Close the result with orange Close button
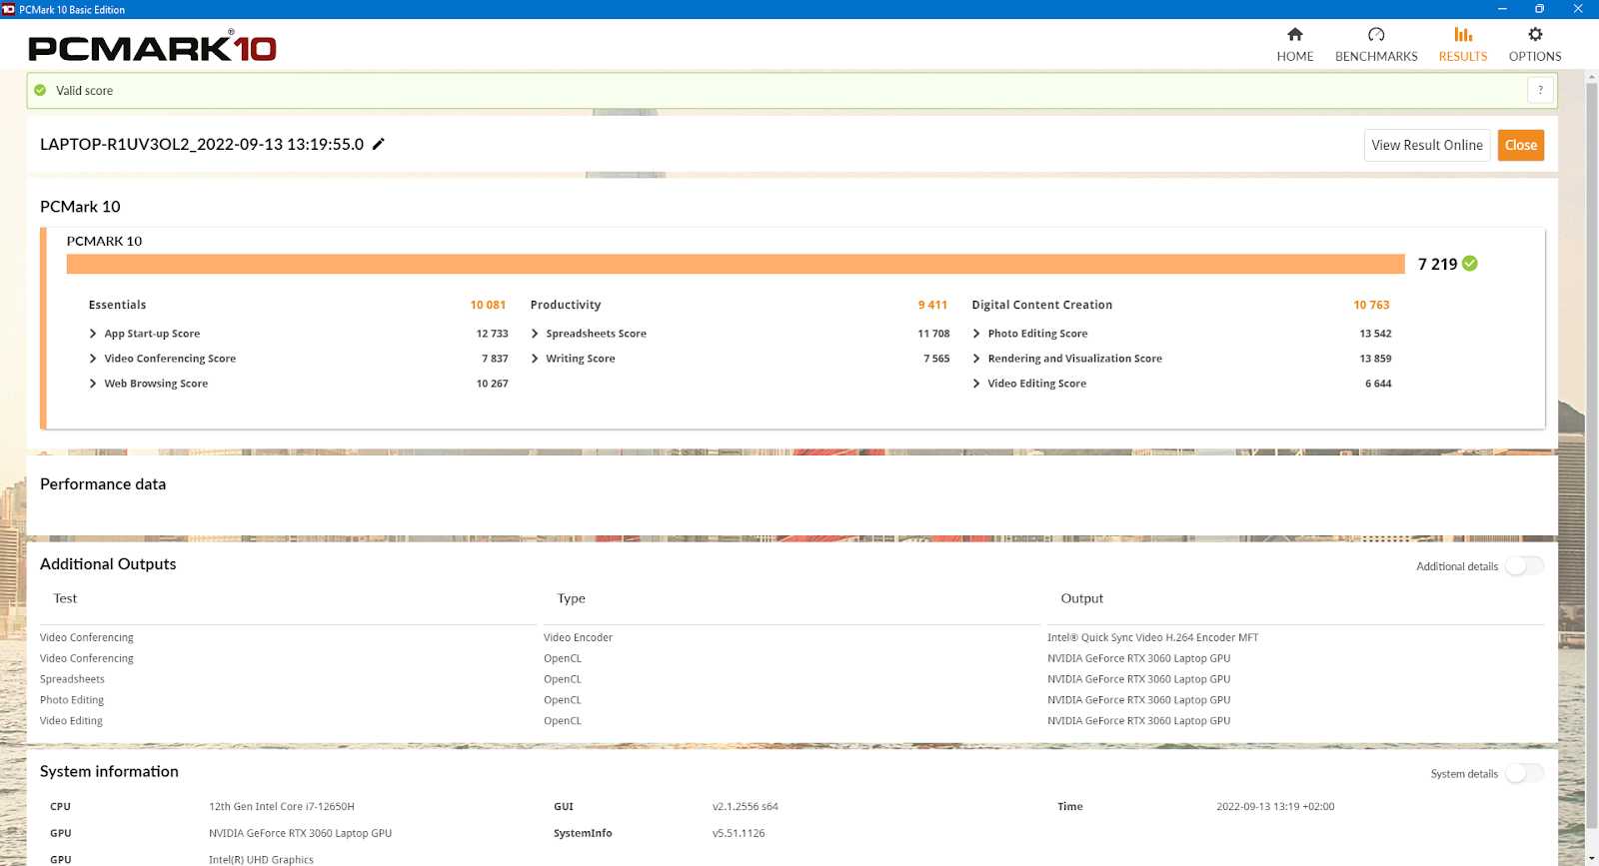1599x866 pixels. click(x=1521, y=145)
